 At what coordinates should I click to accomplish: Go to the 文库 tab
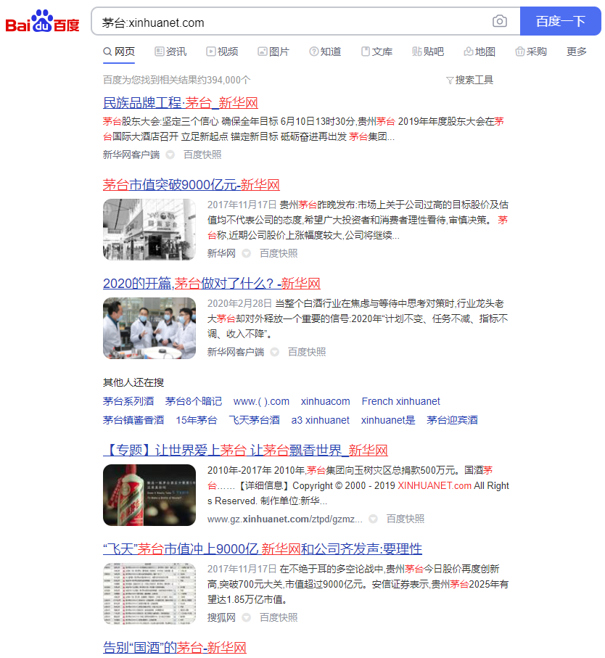point(376,52)
